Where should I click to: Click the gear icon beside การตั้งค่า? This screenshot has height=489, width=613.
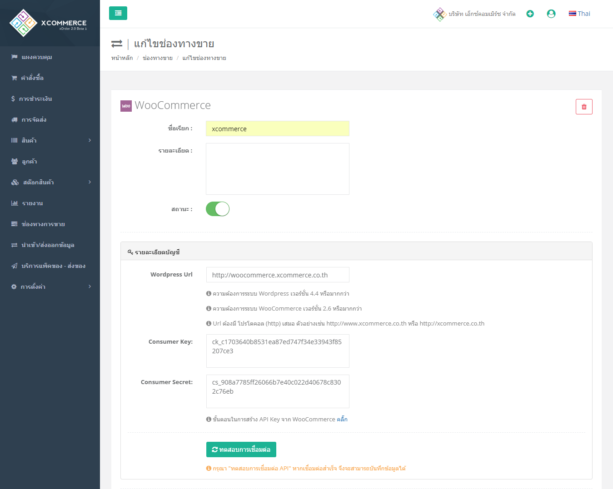14,286
